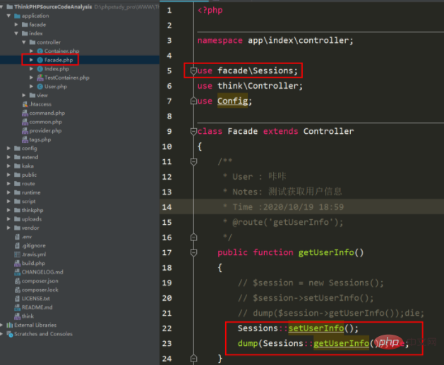Click the provider.php file icon
Viewport: 444px width, 365px height.
25,130
